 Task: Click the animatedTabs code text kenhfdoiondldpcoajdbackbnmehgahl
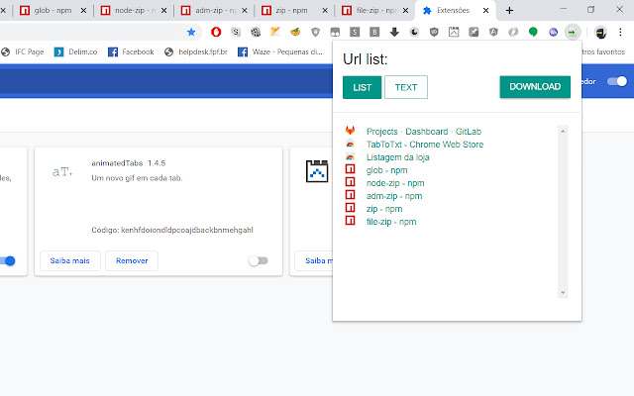[187, 230]
